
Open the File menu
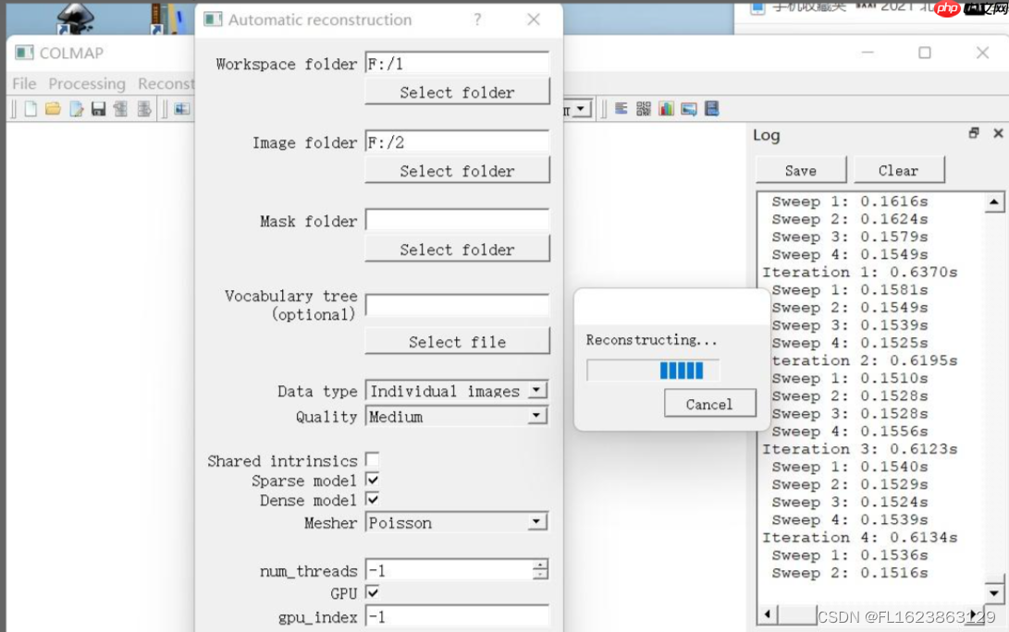point(24,83)
